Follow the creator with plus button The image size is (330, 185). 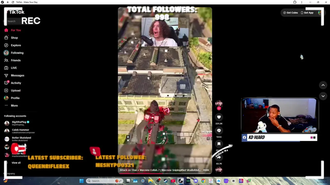219,108
